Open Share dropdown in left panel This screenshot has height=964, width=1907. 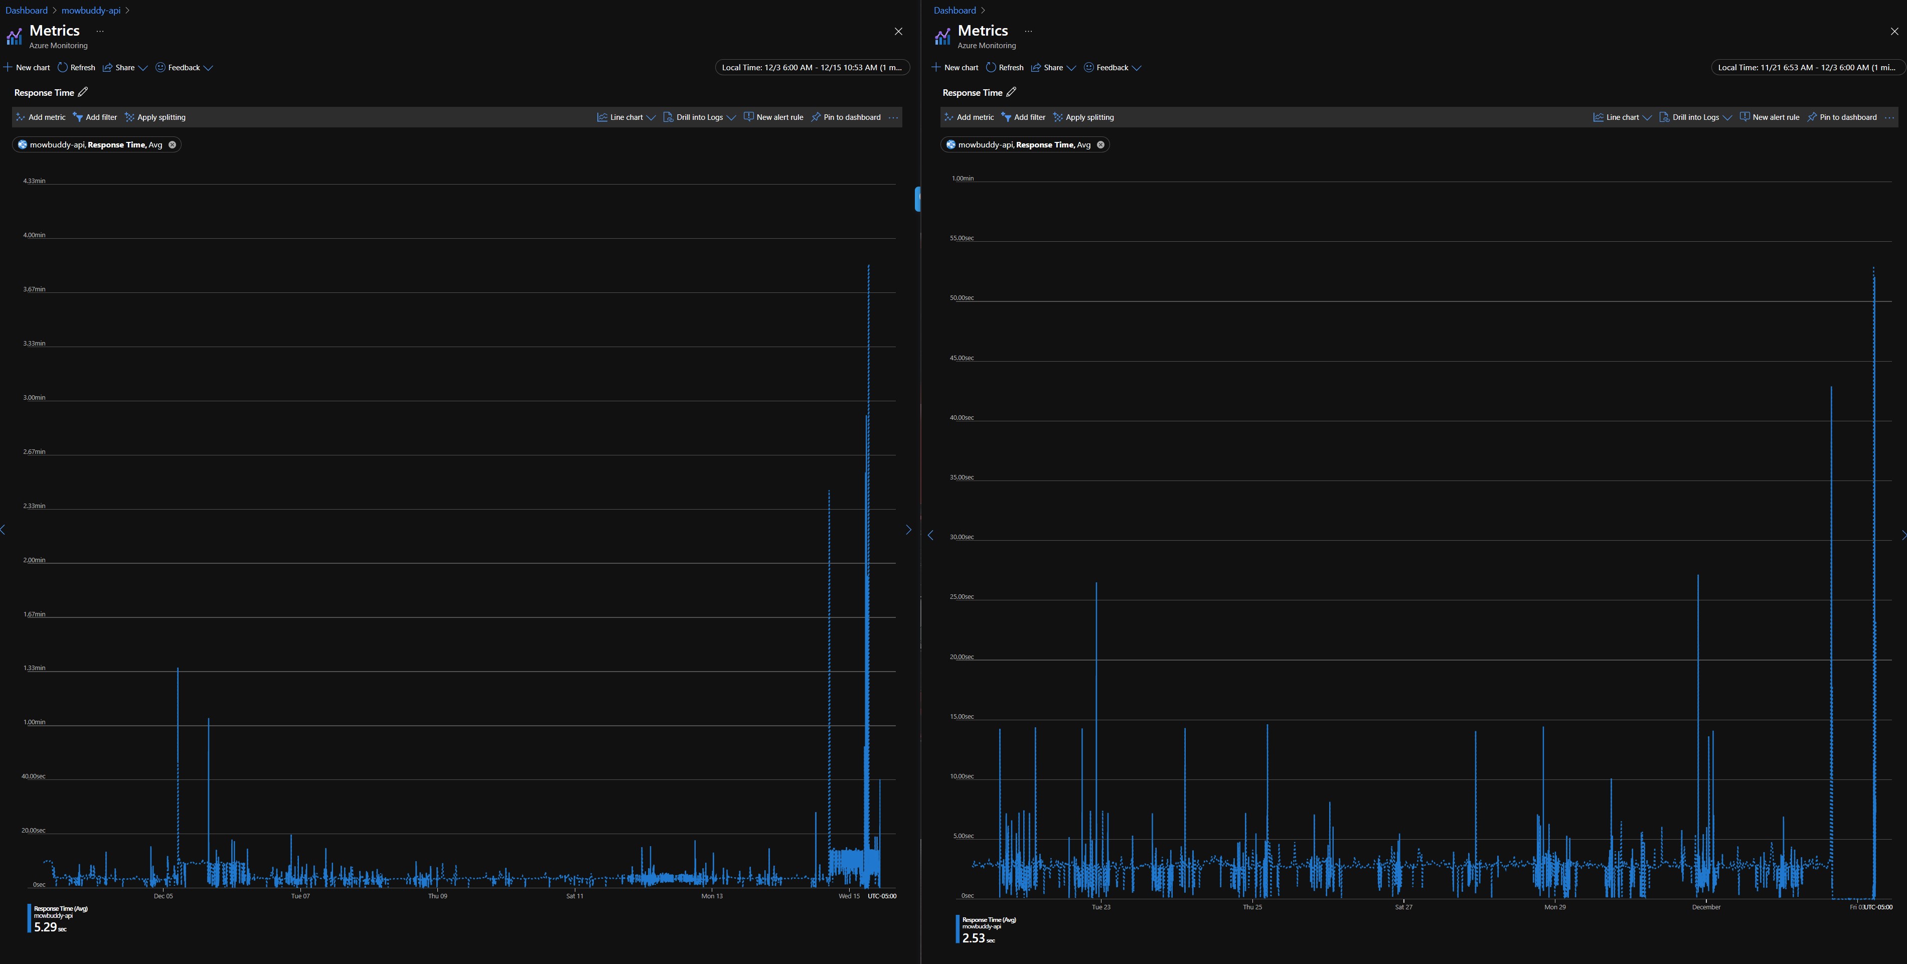coord(125,67)
